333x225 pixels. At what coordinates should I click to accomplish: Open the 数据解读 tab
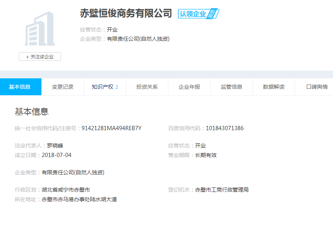tap(274, 87)
